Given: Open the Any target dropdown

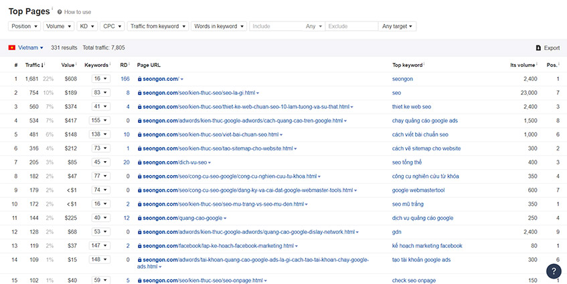Looking at the screenshot, I should tap(397, 26).
